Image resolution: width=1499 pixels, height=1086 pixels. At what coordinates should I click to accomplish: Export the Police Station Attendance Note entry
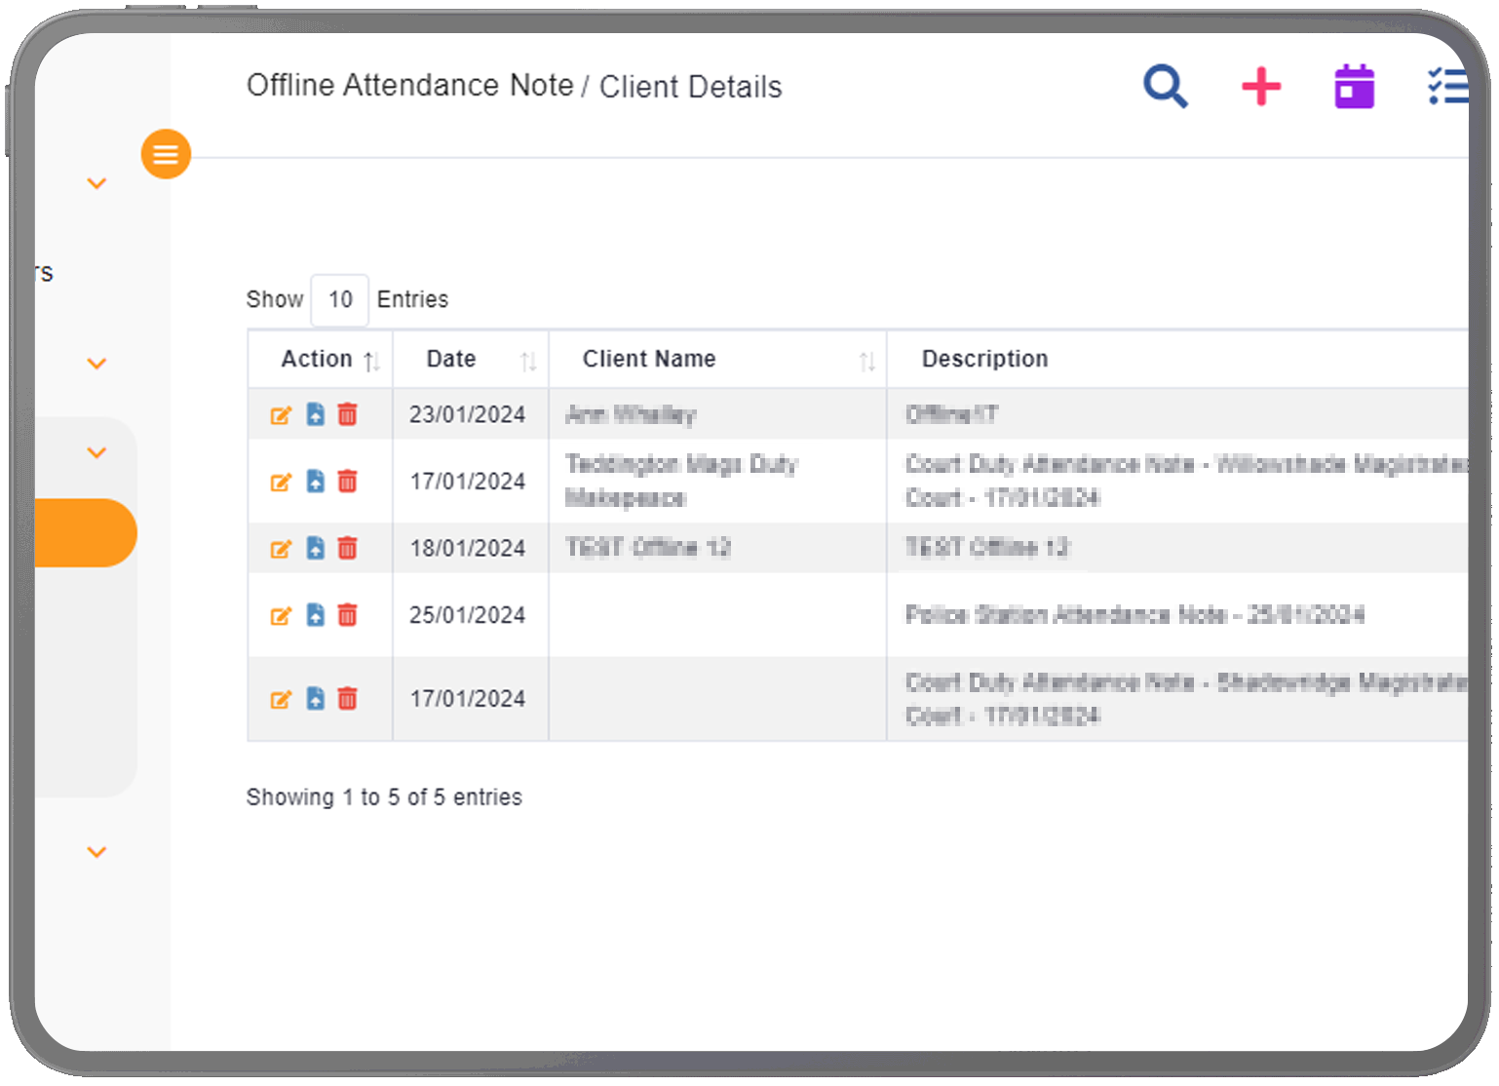[x=316, y=615]
